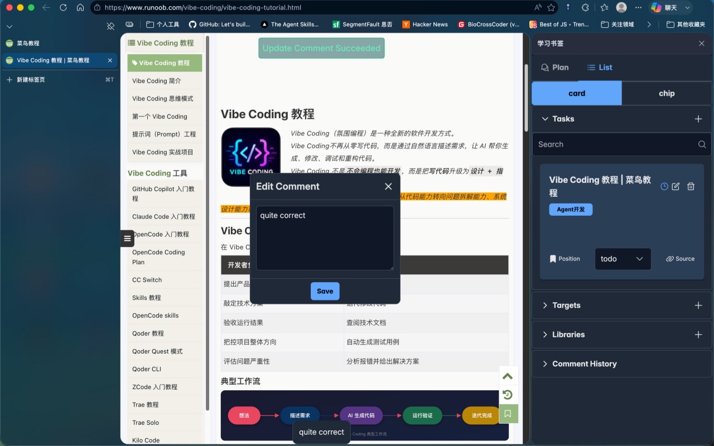Switch to the 菜鸟教程 tab

pyautogui.click(x=59, y=43)
